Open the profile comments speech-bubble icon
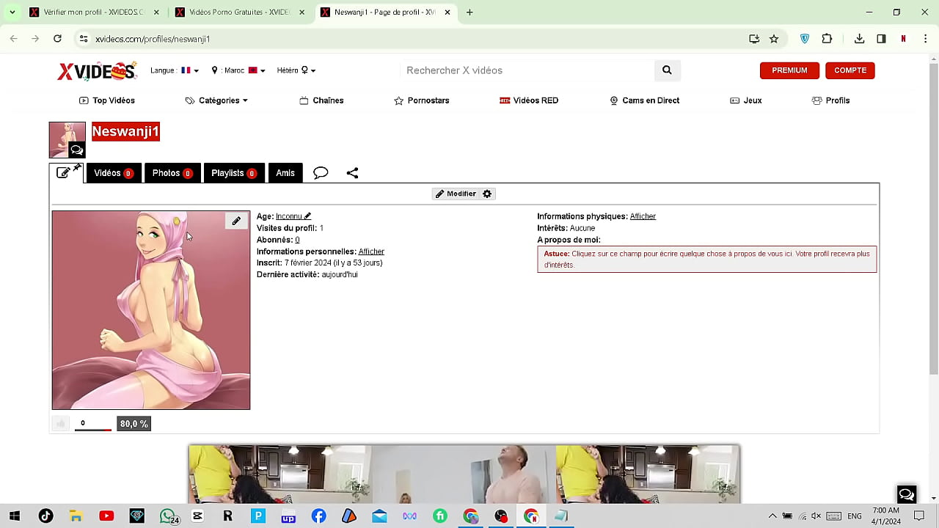Viewport: 939px width, 528px height. click(321, 173)
